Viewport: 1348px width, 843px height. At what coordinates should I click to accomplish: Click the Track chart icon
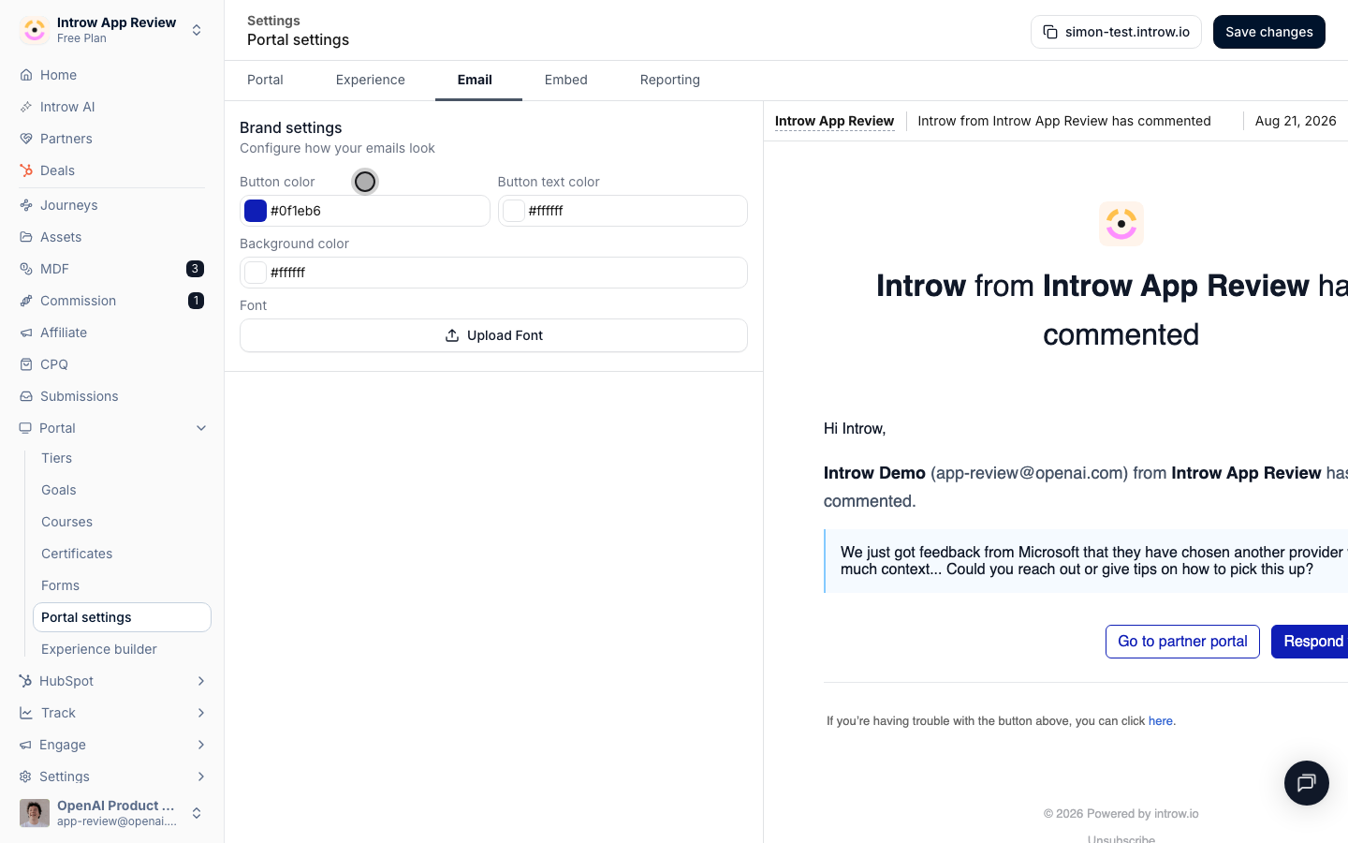26,713
